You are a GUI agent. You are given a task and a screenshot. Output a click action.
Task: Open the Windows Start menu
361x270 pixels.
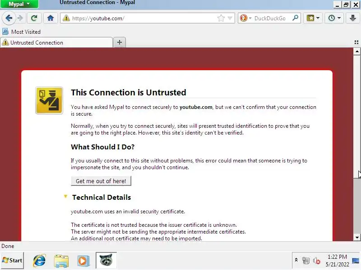(x=12, y=261)
